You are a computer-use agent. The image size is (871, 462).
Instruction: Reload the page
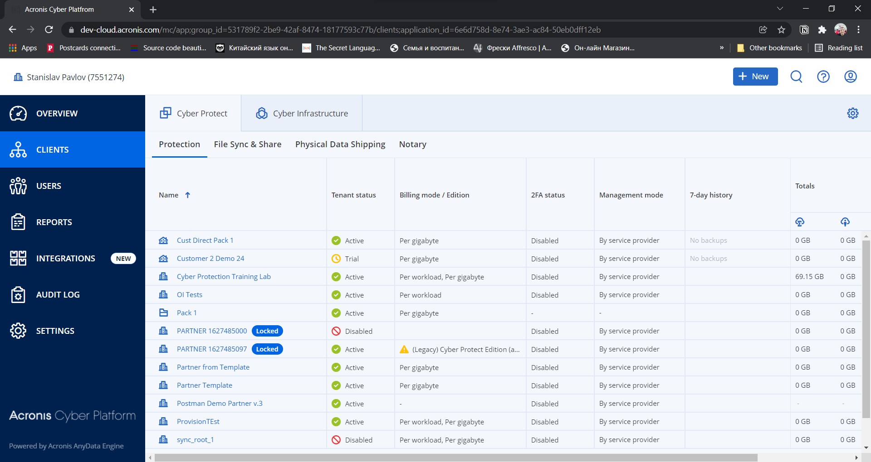click(x=49, y=29)
